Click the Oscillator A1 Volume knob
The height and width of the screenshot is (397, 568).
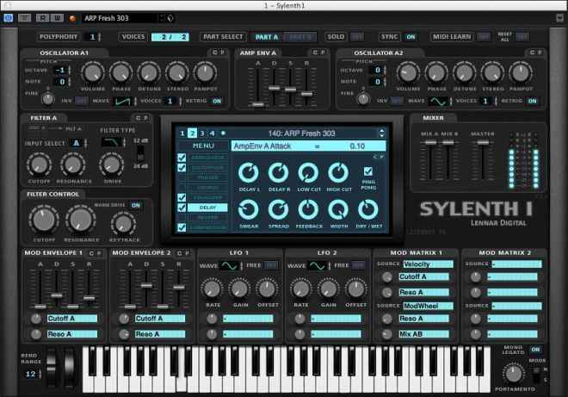point(93,72)
